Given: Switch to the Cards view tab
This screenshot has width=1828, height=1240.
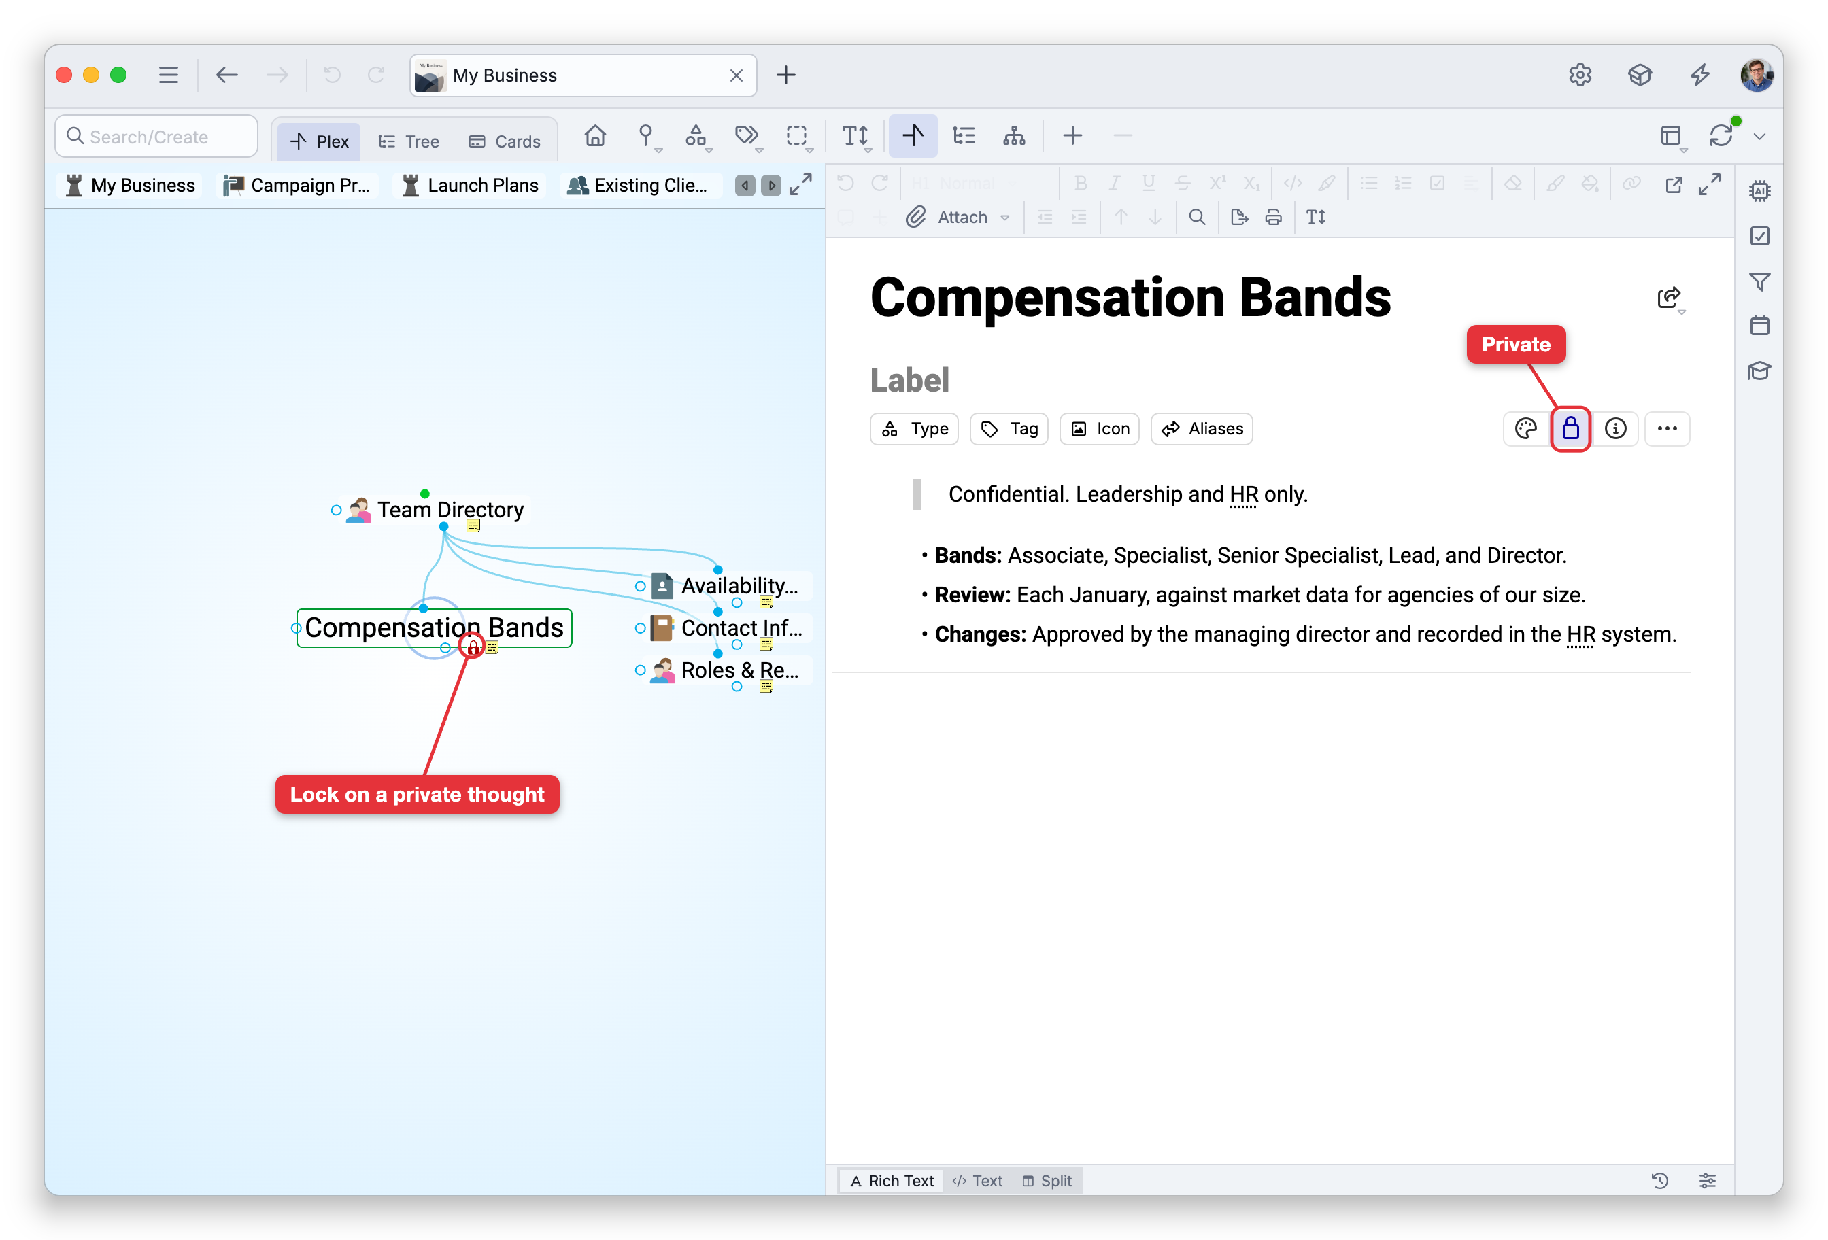Looking at the screenshot, I should 505,141.
